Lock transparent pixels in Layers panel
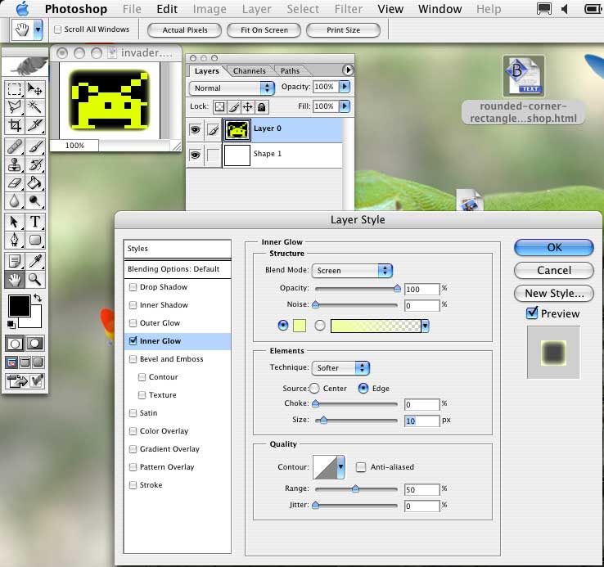The height and width of the screenshot is (567, 604). [x=219, y=106]
